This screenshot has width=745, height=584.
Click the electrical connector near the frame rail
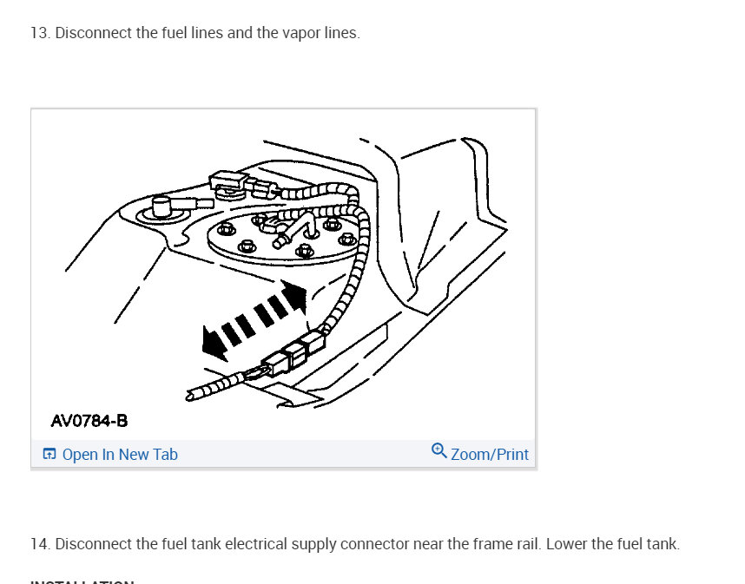[x=294, y=352]
